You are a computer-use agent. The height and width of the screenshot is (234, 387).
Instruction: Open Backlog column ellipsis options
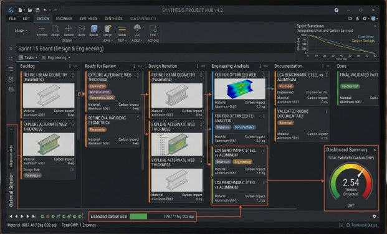(x=75, y=66)
